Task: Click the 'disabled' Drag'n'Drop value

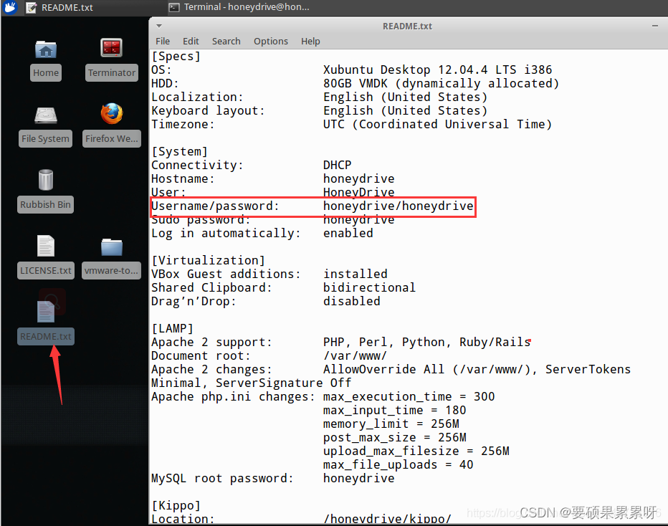Action: (x=351, y=302)
